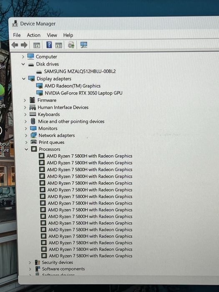Select the first AMD Ryzen 7 5800H entry
Viewport: 219px width, 292px height.
(90, 156)
